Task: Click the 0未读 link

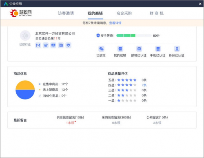Action: tap(116, 123)
